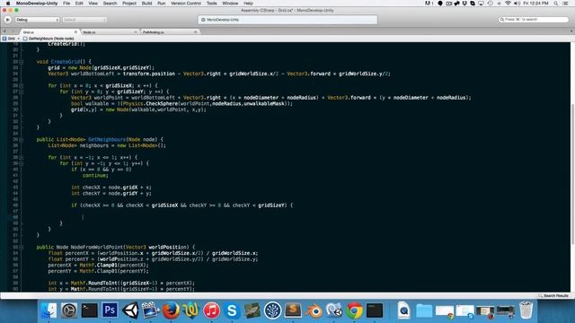Open Skype from the dock
Screen dimensions: 575x323
(232, 310)
